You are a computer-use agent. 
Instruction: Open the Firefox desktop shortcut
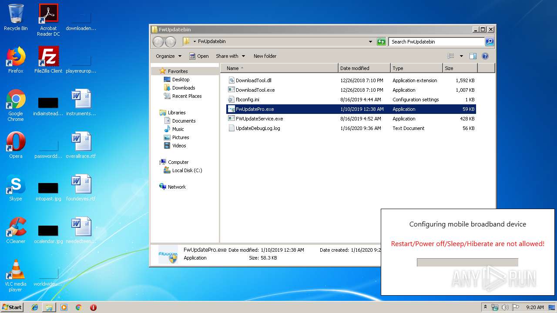pos(16,60)
